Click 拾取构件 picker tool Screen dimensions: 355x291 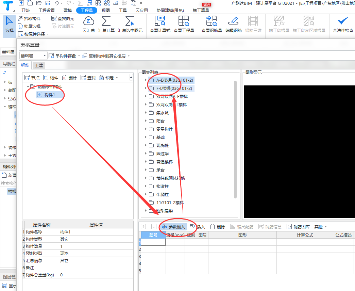pos(30,19)
